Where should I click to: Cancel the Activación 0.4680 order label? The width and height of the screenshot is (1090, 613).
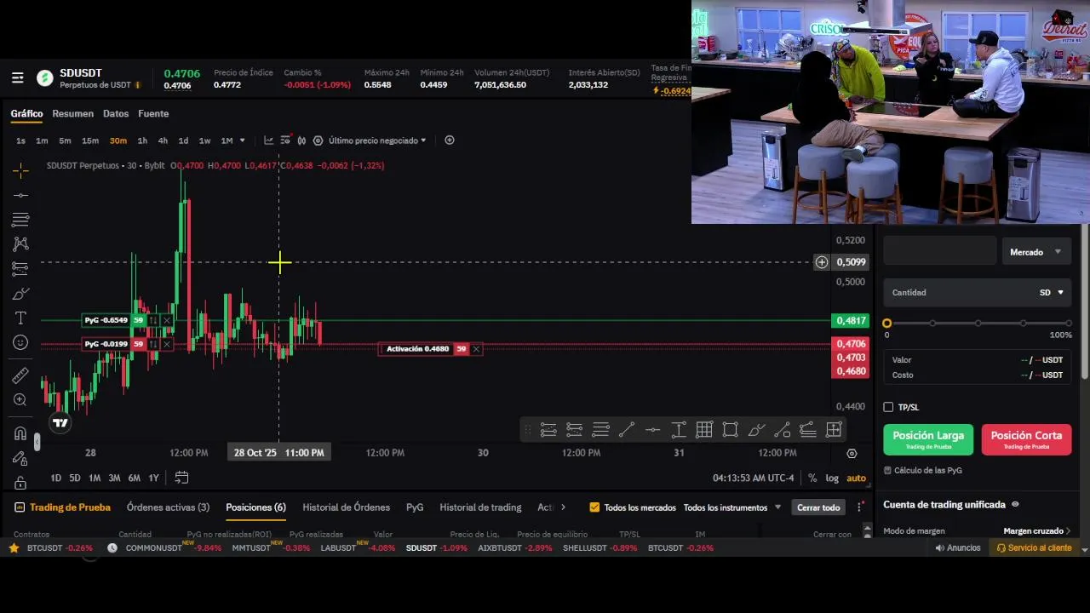coord(476,349)
